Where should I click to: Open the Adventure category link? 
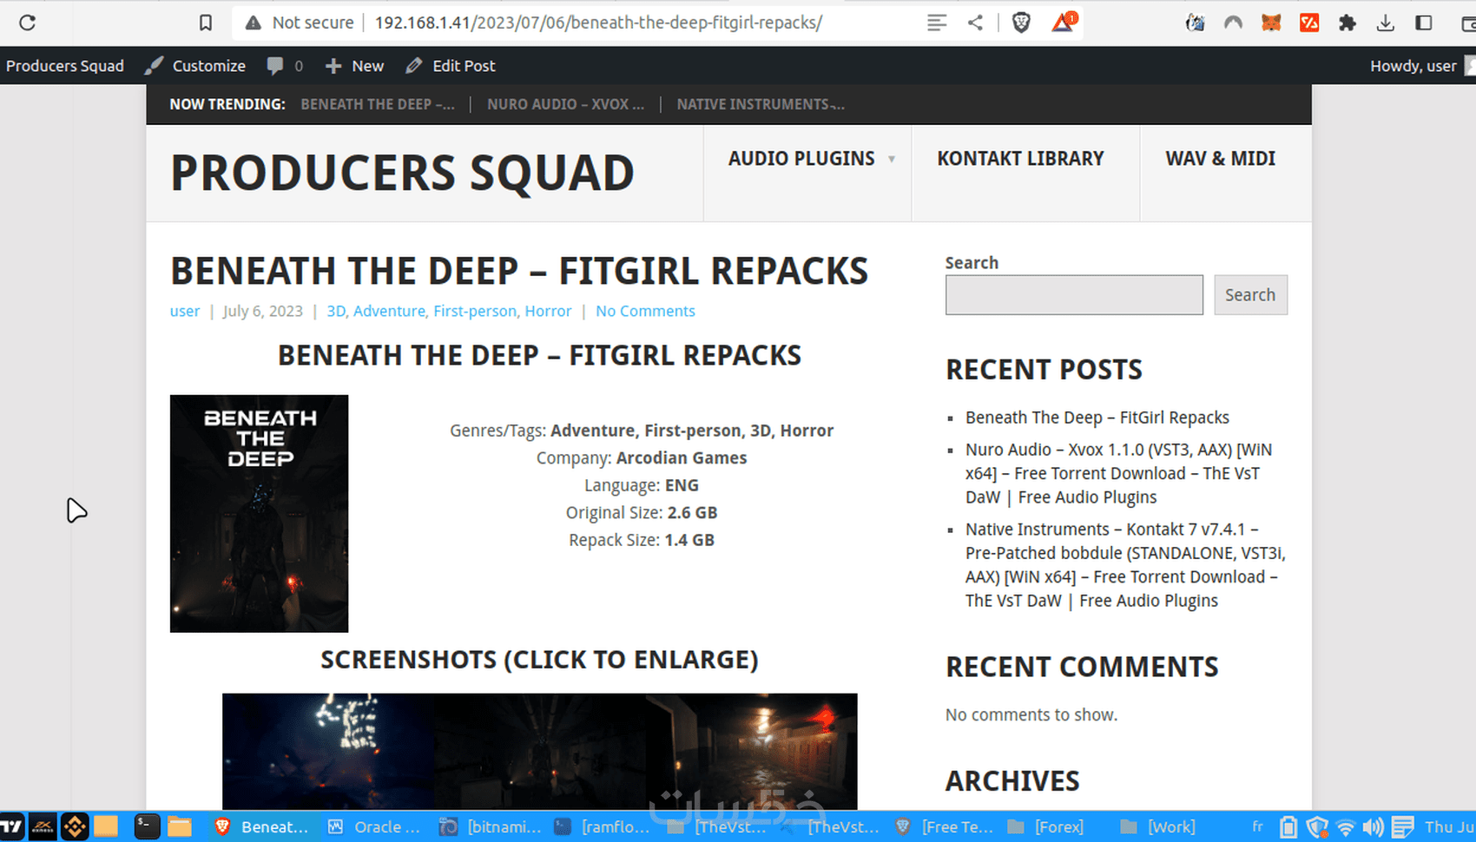[x=389, y=311]
